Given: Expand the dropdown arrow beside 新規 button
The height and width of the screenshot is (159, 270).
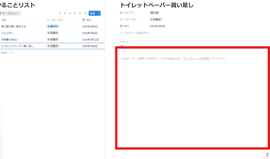Looking at the screenshot, I should point(98,13).
